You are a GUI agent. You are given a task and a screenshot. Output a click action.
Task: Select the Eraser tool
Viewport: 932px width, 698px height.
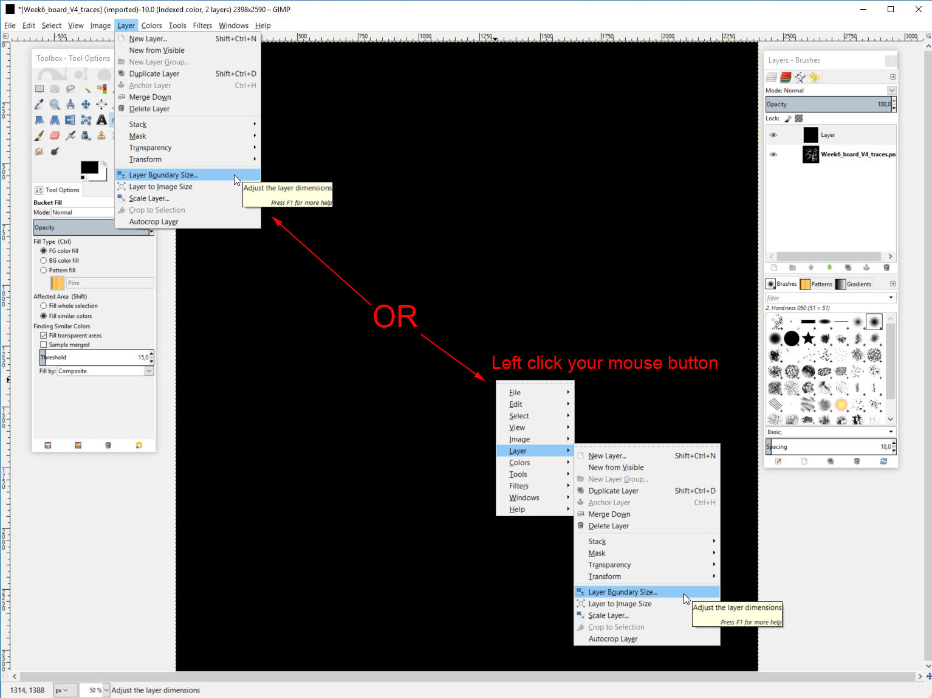pos(55,136)
